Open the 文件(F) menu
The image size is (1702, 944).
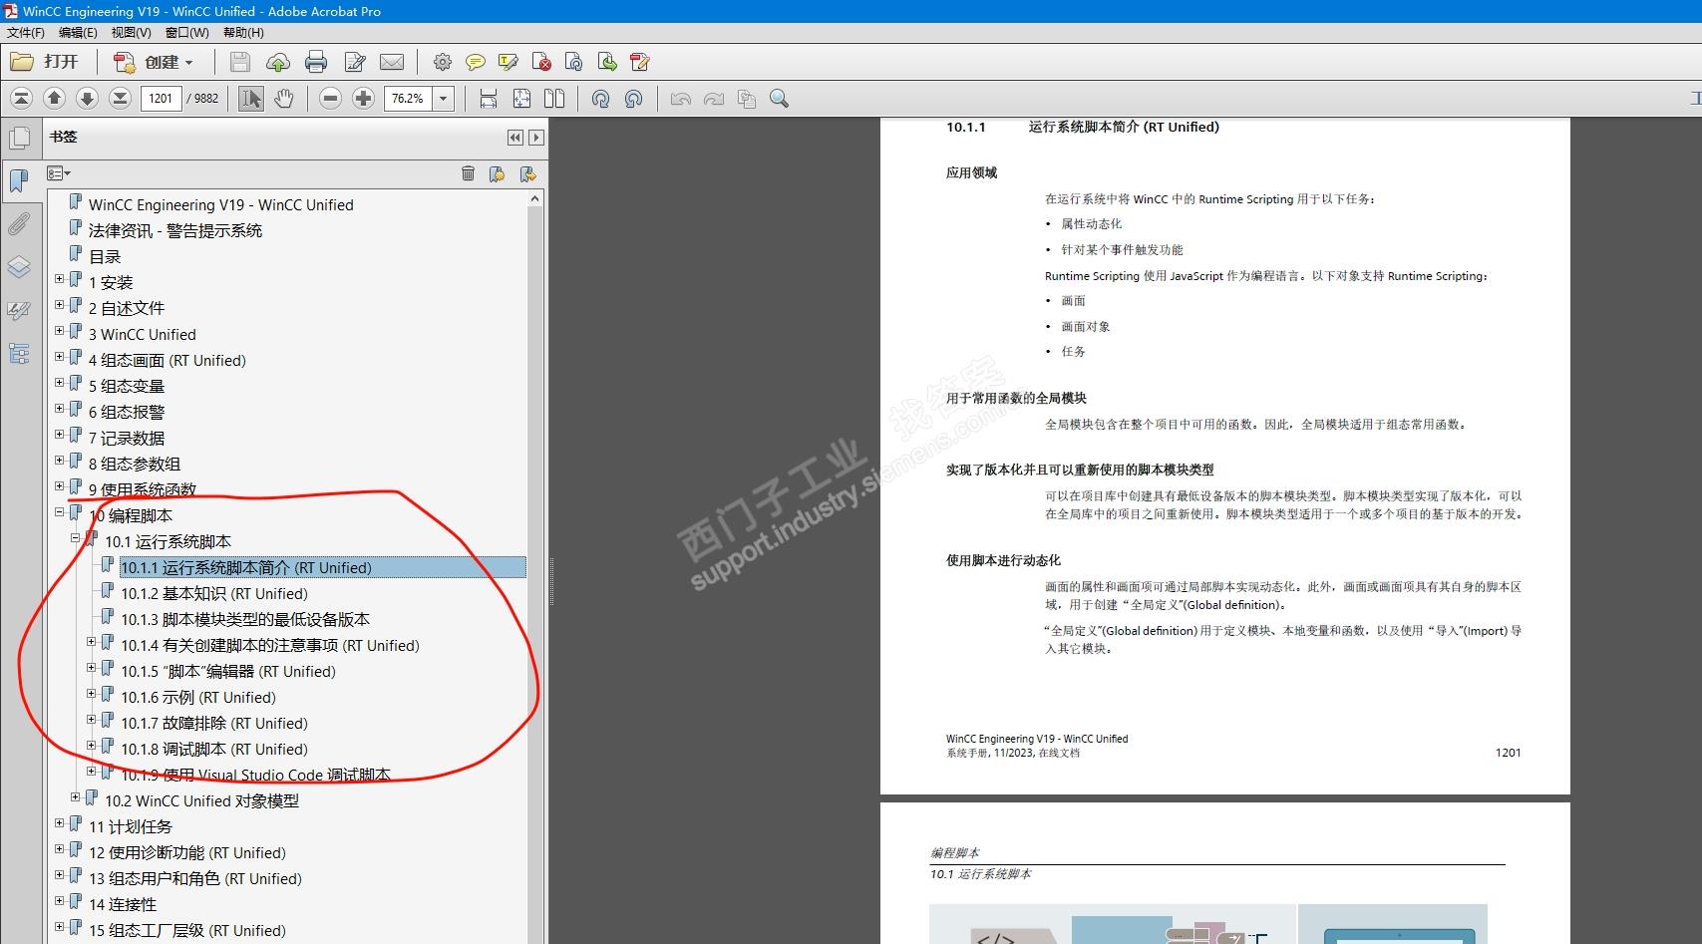[x=26, y=33]
